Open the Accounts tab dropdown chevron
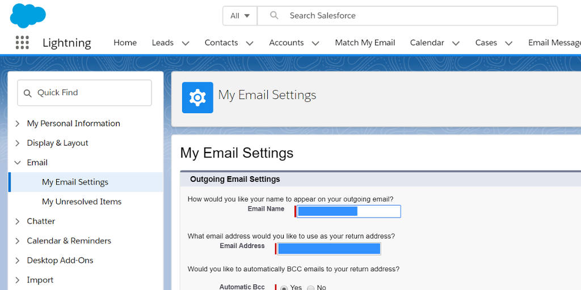The height and width of the screenshot is (290, 581). click(x=315, y=43)
